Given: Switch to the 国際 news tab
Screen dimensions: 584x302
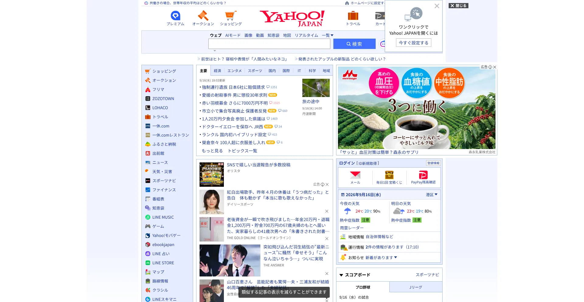Looking at the screenshot, I should (x=286, y=71).
